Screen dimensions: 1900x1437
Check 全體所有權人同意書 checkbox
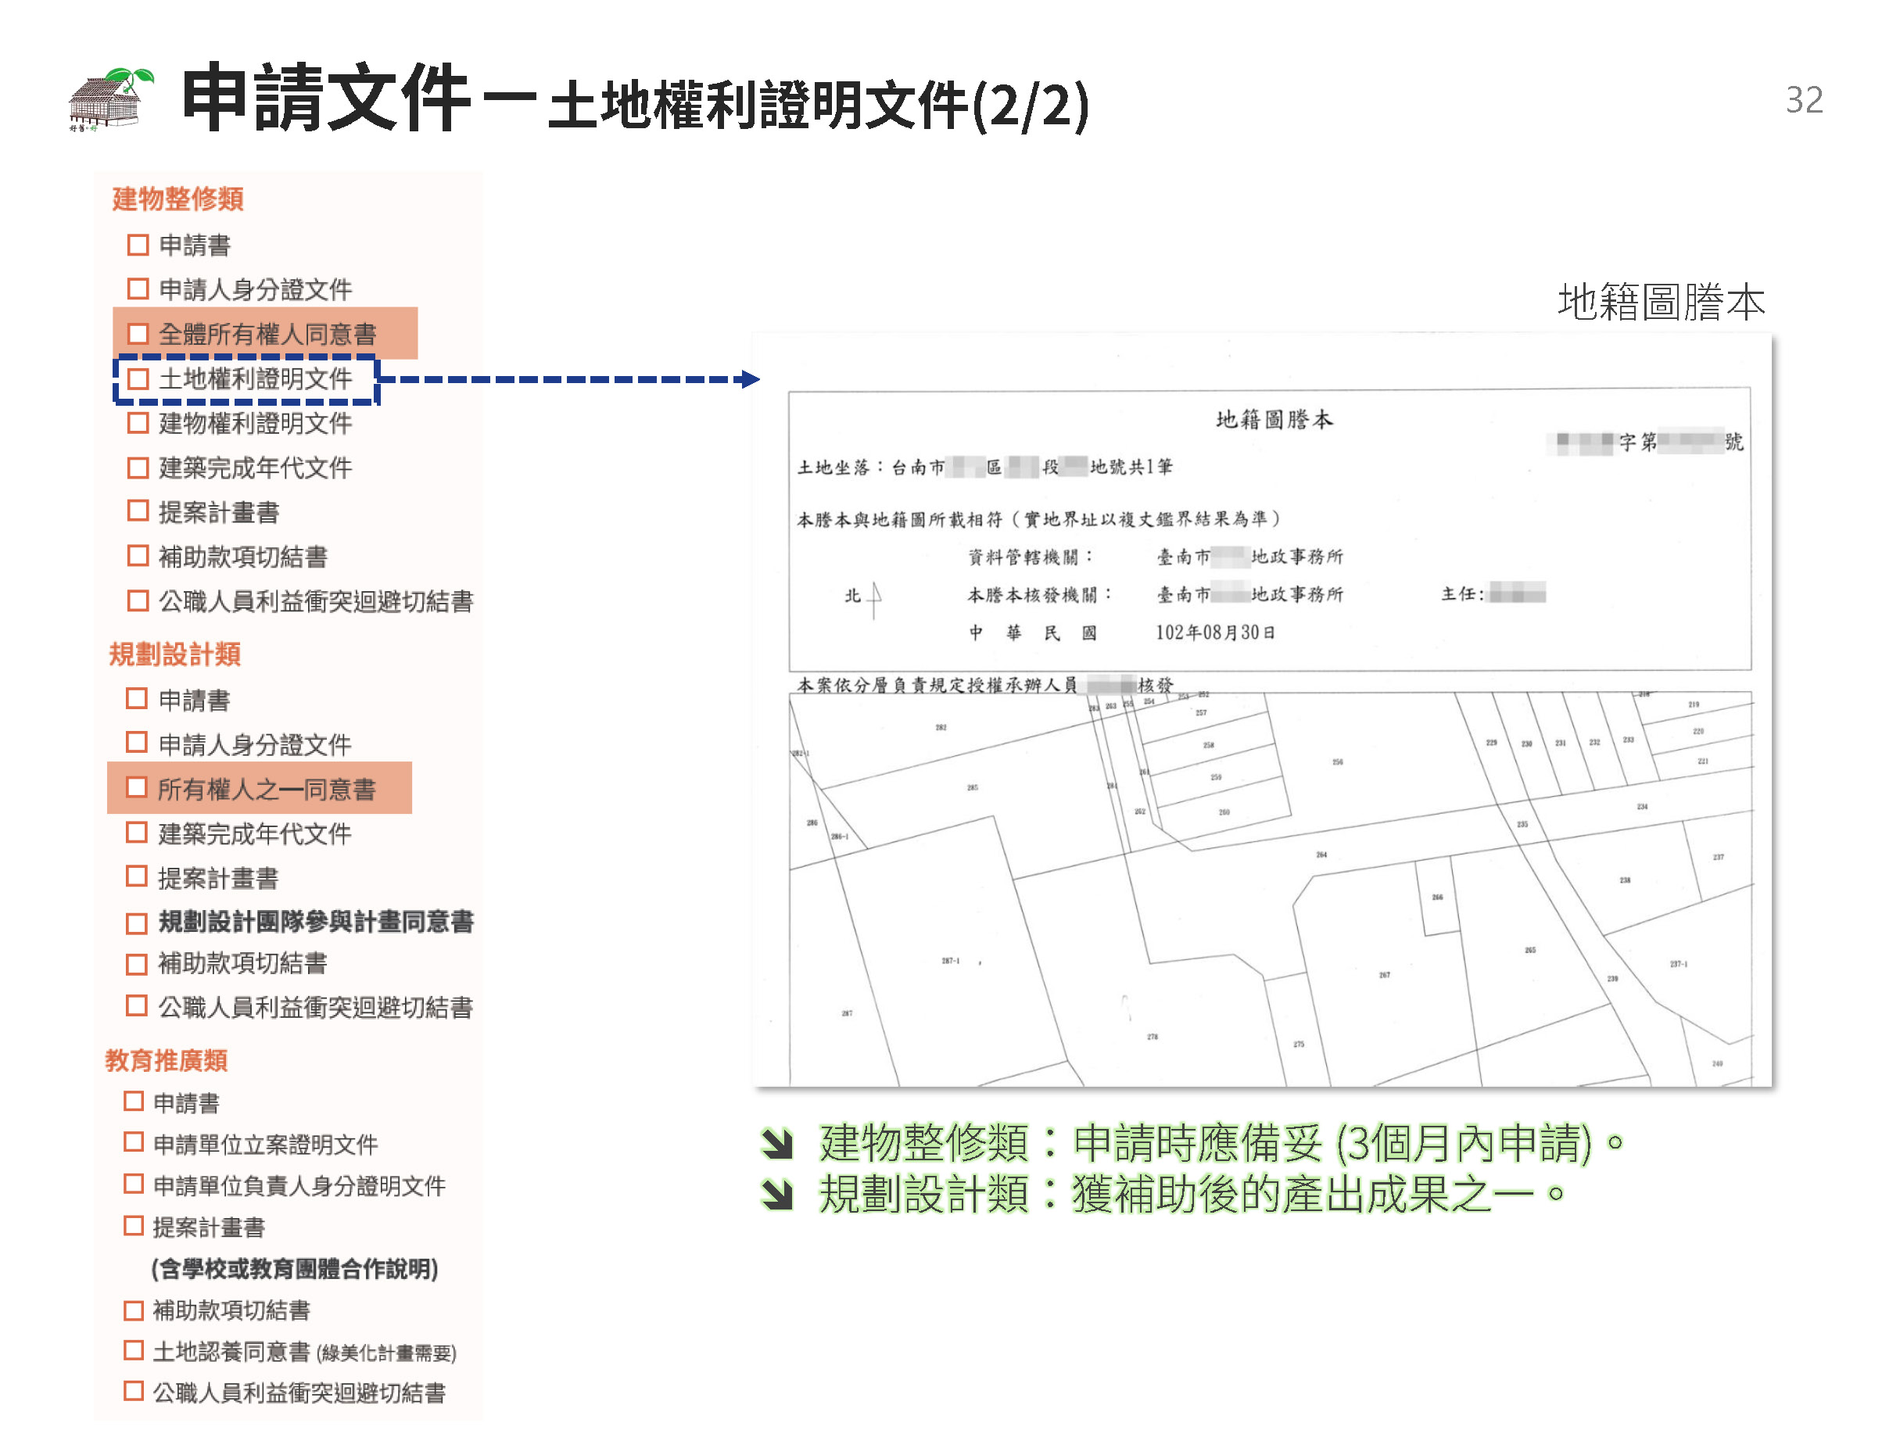pos(138,333)
